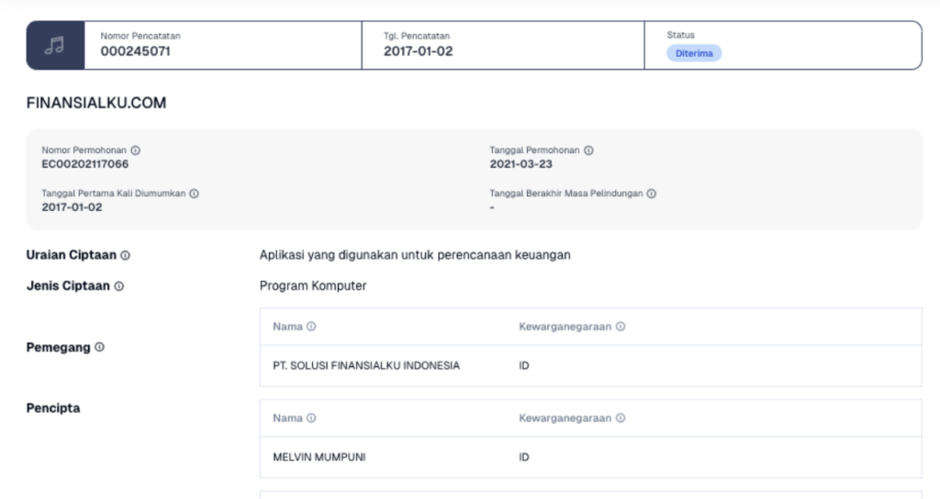Image resolution: width=940 pixels, height=499 pixels.
Task: Click info icon next to Jenis Ciptaan
Action: coord(119,286)
